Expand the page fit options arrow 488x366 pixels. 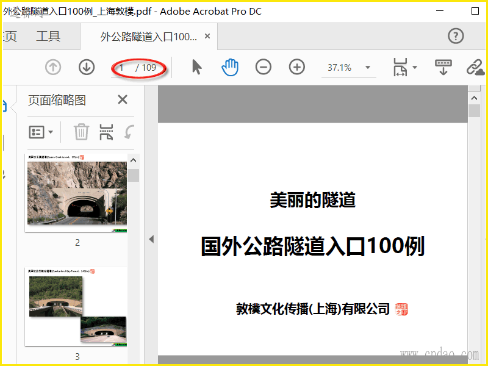[415, 67]
